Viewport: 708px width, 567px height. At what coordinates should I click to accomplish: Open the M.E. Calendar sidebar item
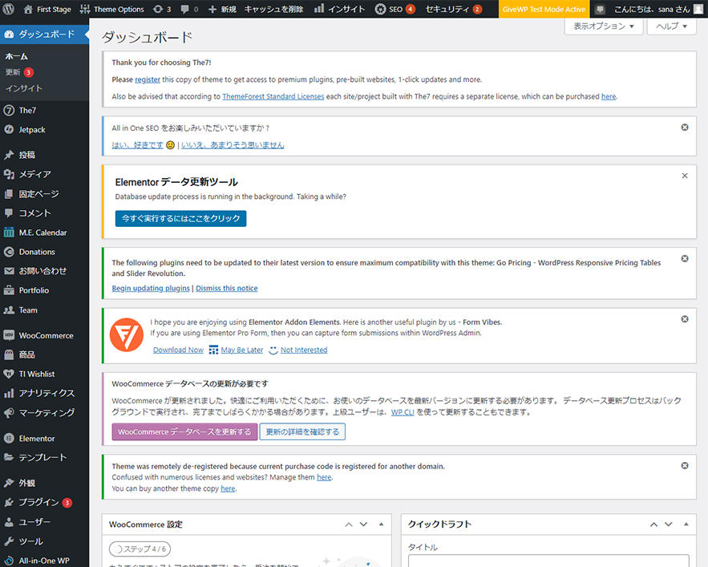(x=42, y=233)
